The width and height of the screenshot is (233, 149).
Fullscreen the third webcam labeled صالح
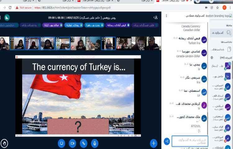(27, 39)
